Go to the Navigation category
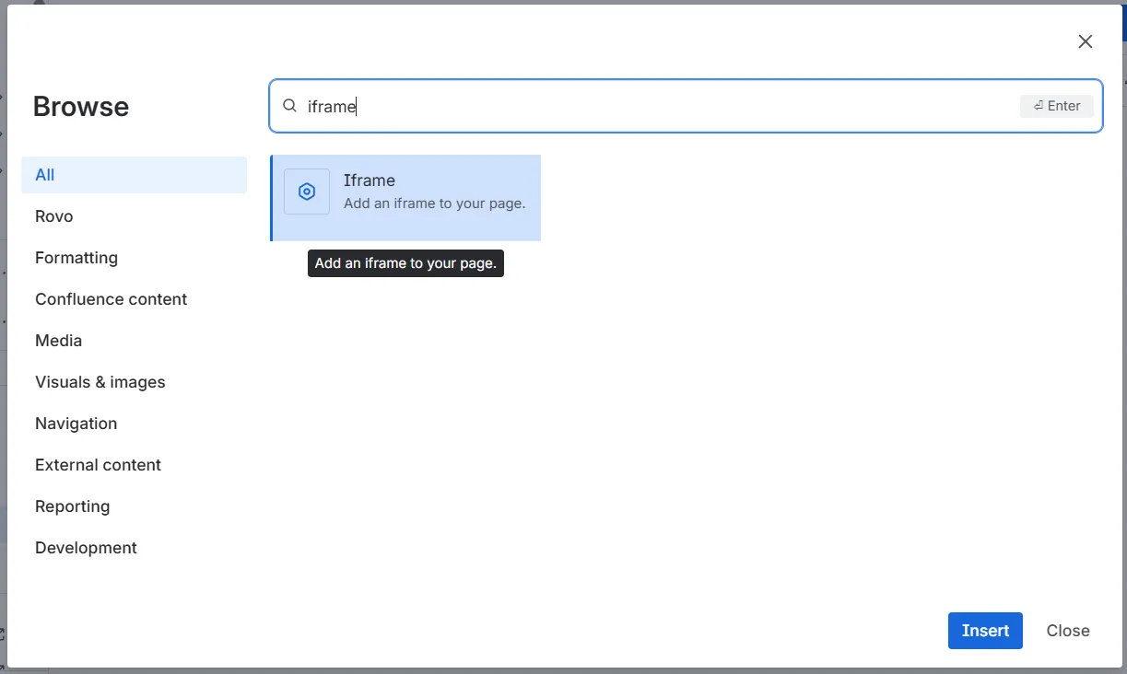1127x674 pixels. (x=76, y=424)
